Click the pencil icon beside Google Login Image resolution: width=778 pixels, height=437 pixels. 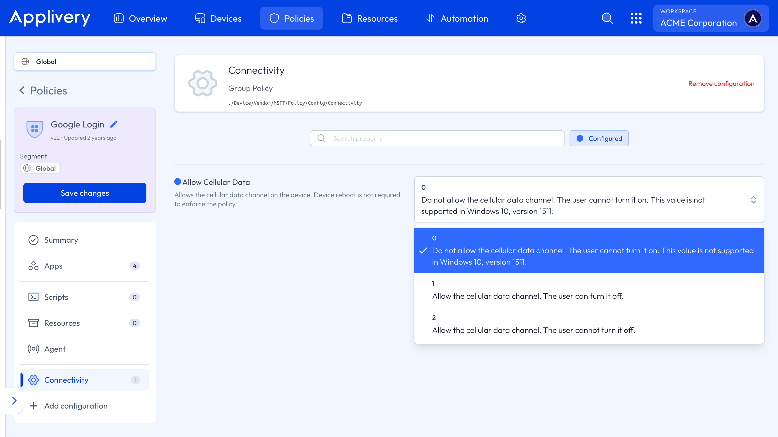point(114,124)
